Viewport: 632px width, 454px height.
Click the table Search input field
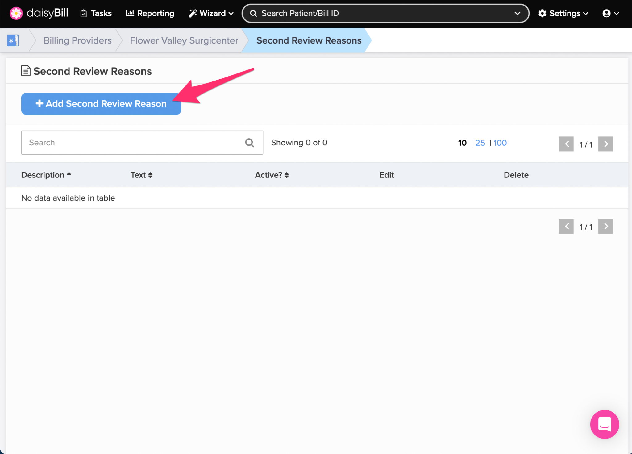click(133, 143)
